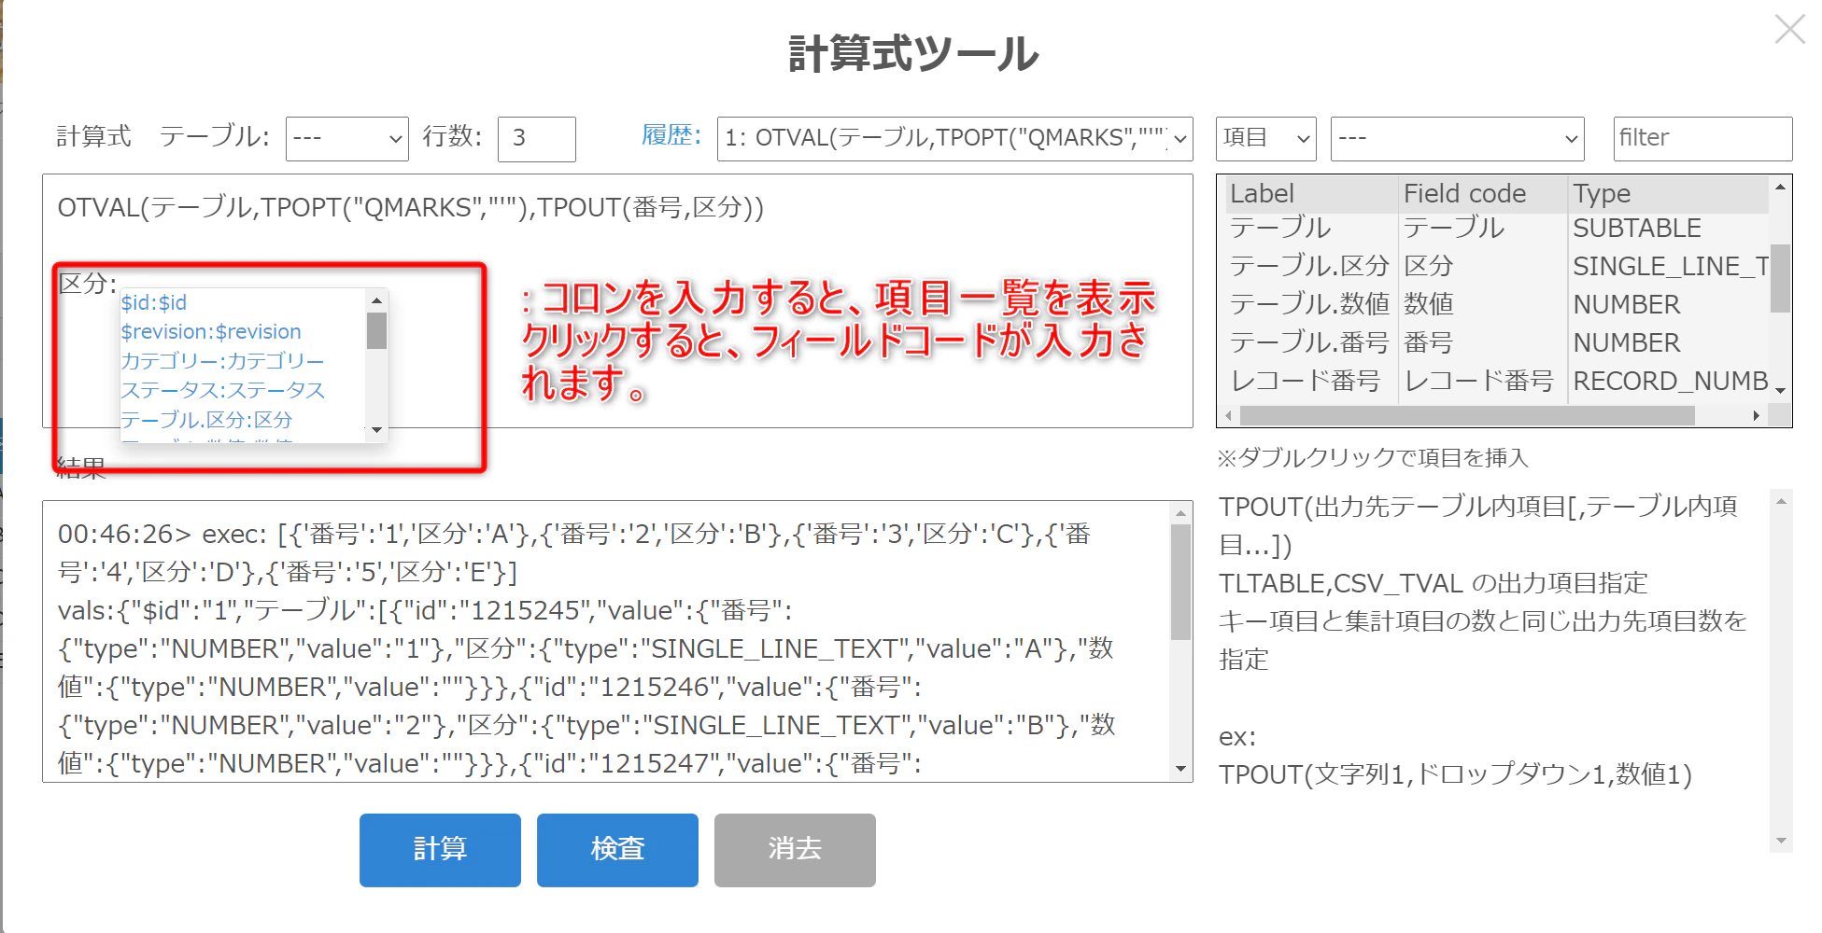This screenshot has width=1822, height=933.
Task: Click the 計算 button
Action: point(440,850)
